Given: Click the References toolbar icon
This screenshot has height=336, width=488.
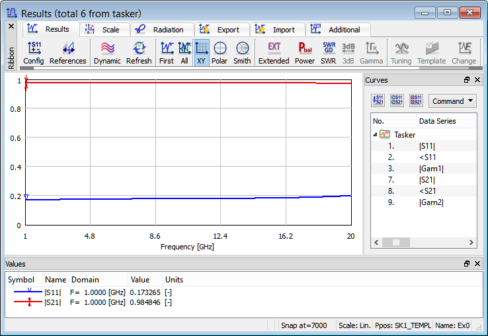Looking at the screenshot, I should [x=67, y=52].
